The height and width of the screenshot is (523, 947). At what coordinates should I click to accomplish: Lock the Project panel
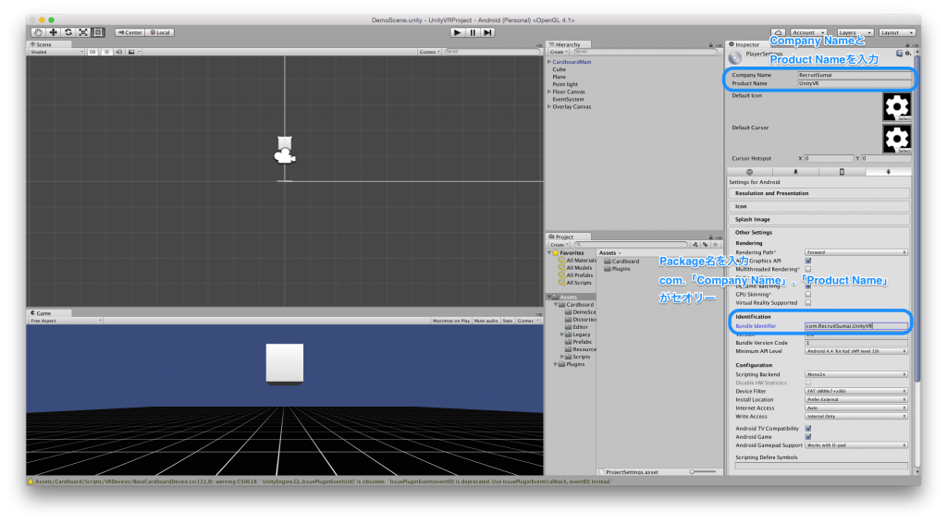pos(711,237)
